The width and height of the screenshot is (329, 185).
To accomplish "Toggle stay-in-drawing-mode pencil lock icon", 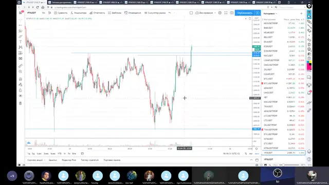I will [21, 84].
